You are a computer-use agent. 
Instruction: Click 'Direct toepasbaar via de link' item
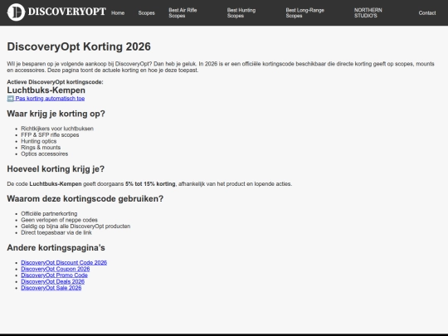(56, 232)
